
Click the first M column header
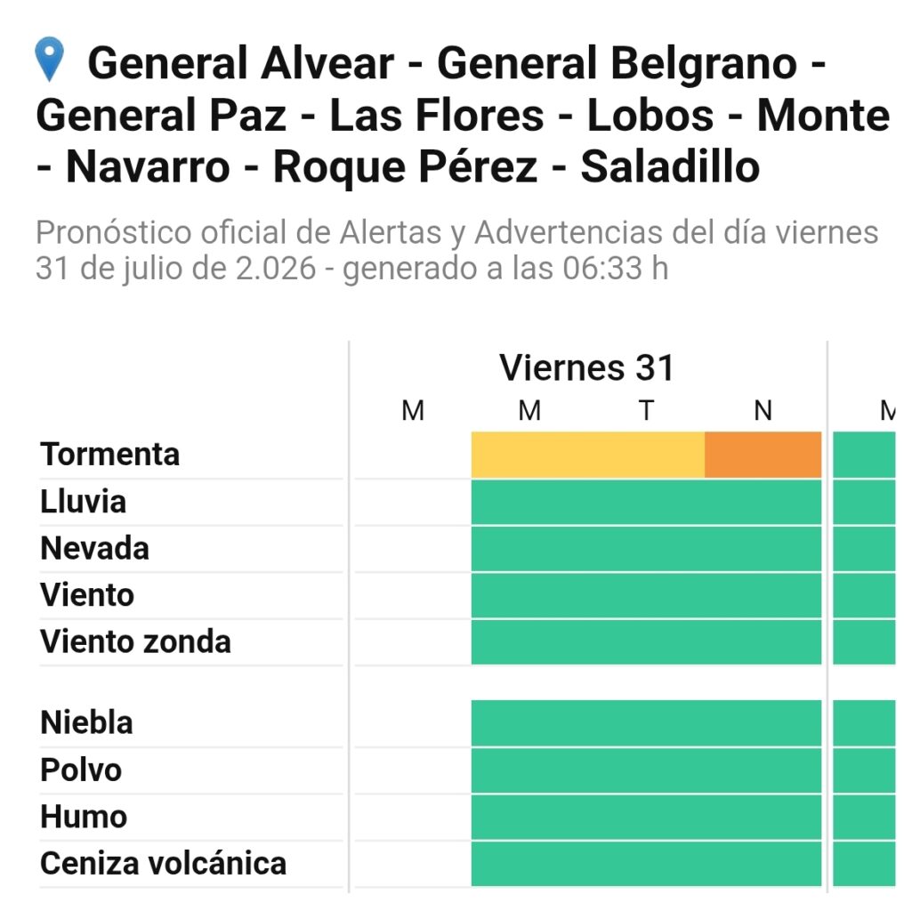(x=413, y=411)
